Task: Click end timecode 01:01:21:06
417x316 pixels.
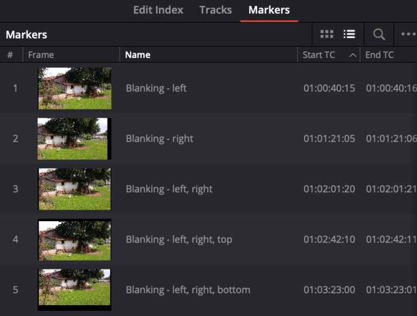Action: (x=391, y=139)
